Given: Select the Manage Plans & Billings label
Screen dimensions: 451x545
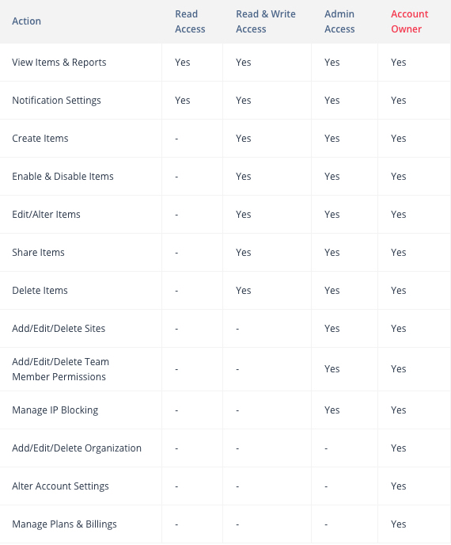Looking at the screenshot, I should (64, 524).
